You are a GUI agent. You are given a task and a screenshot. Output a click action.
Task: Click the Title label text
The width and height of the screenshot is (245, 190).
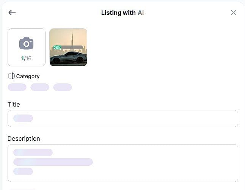point(14,104)
